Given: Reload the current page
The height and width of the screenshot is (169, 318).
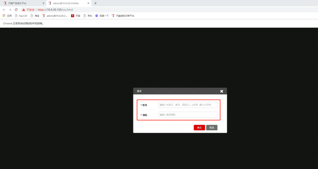Looking at the screenshot, I should tap(16, 10).
